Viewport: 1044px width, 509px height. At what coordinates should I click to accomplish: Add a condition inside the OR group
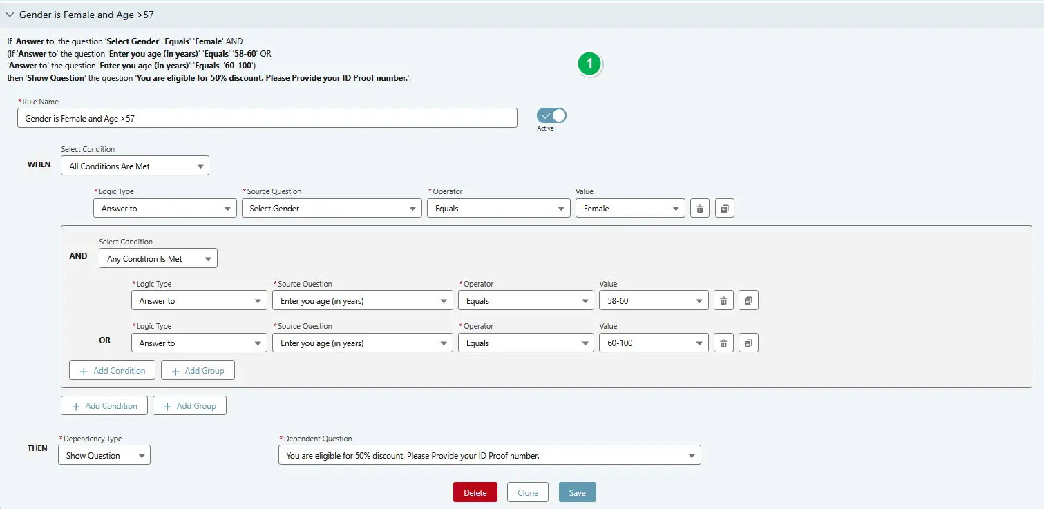tap(112, 369)
